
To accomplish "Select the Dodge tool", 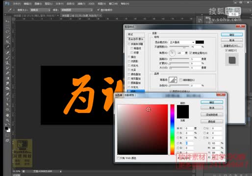I will 7,88.
